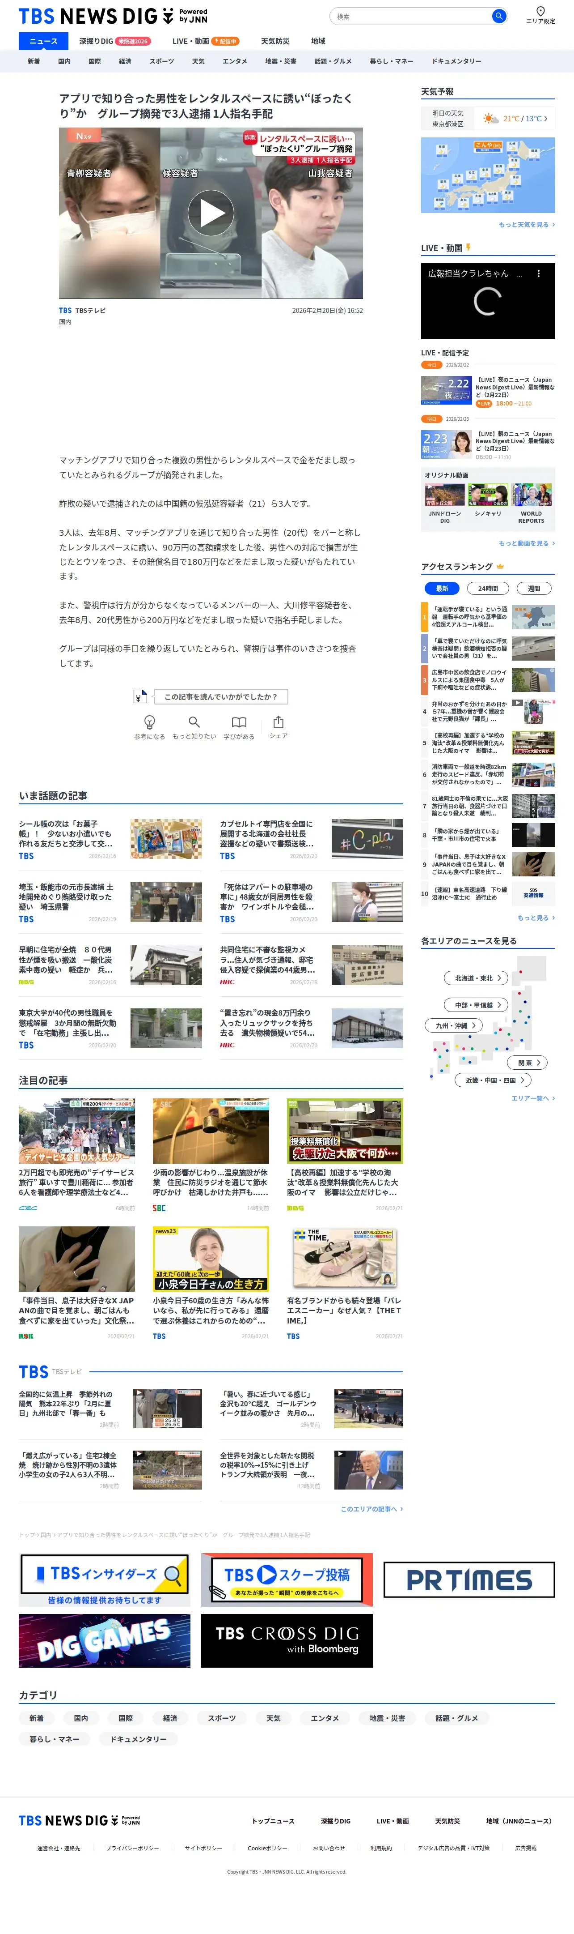Select the 最新 ranking filter
The width and height of the screenshot is (574, 1934).
(x=443, y=589)
